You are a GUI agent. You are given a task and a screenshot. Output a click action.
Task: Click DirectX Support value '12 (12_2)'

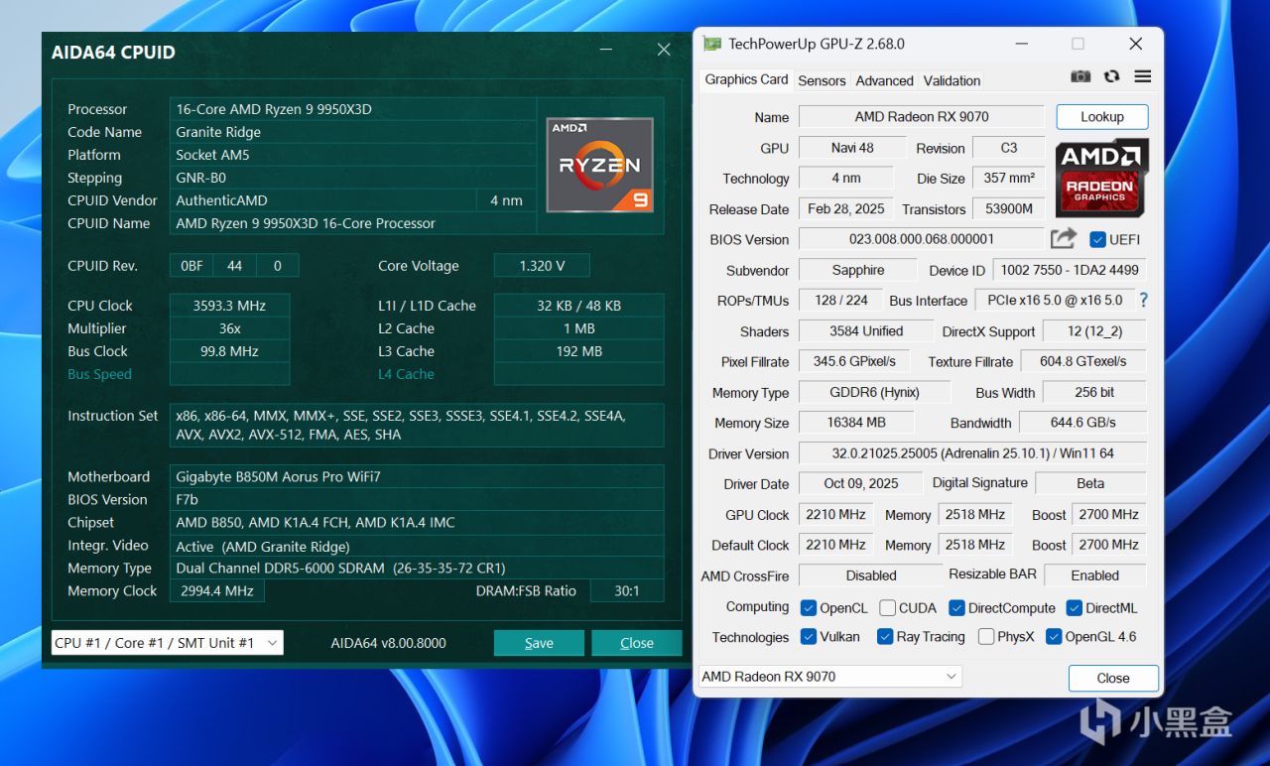click(x=1095, y=331)
